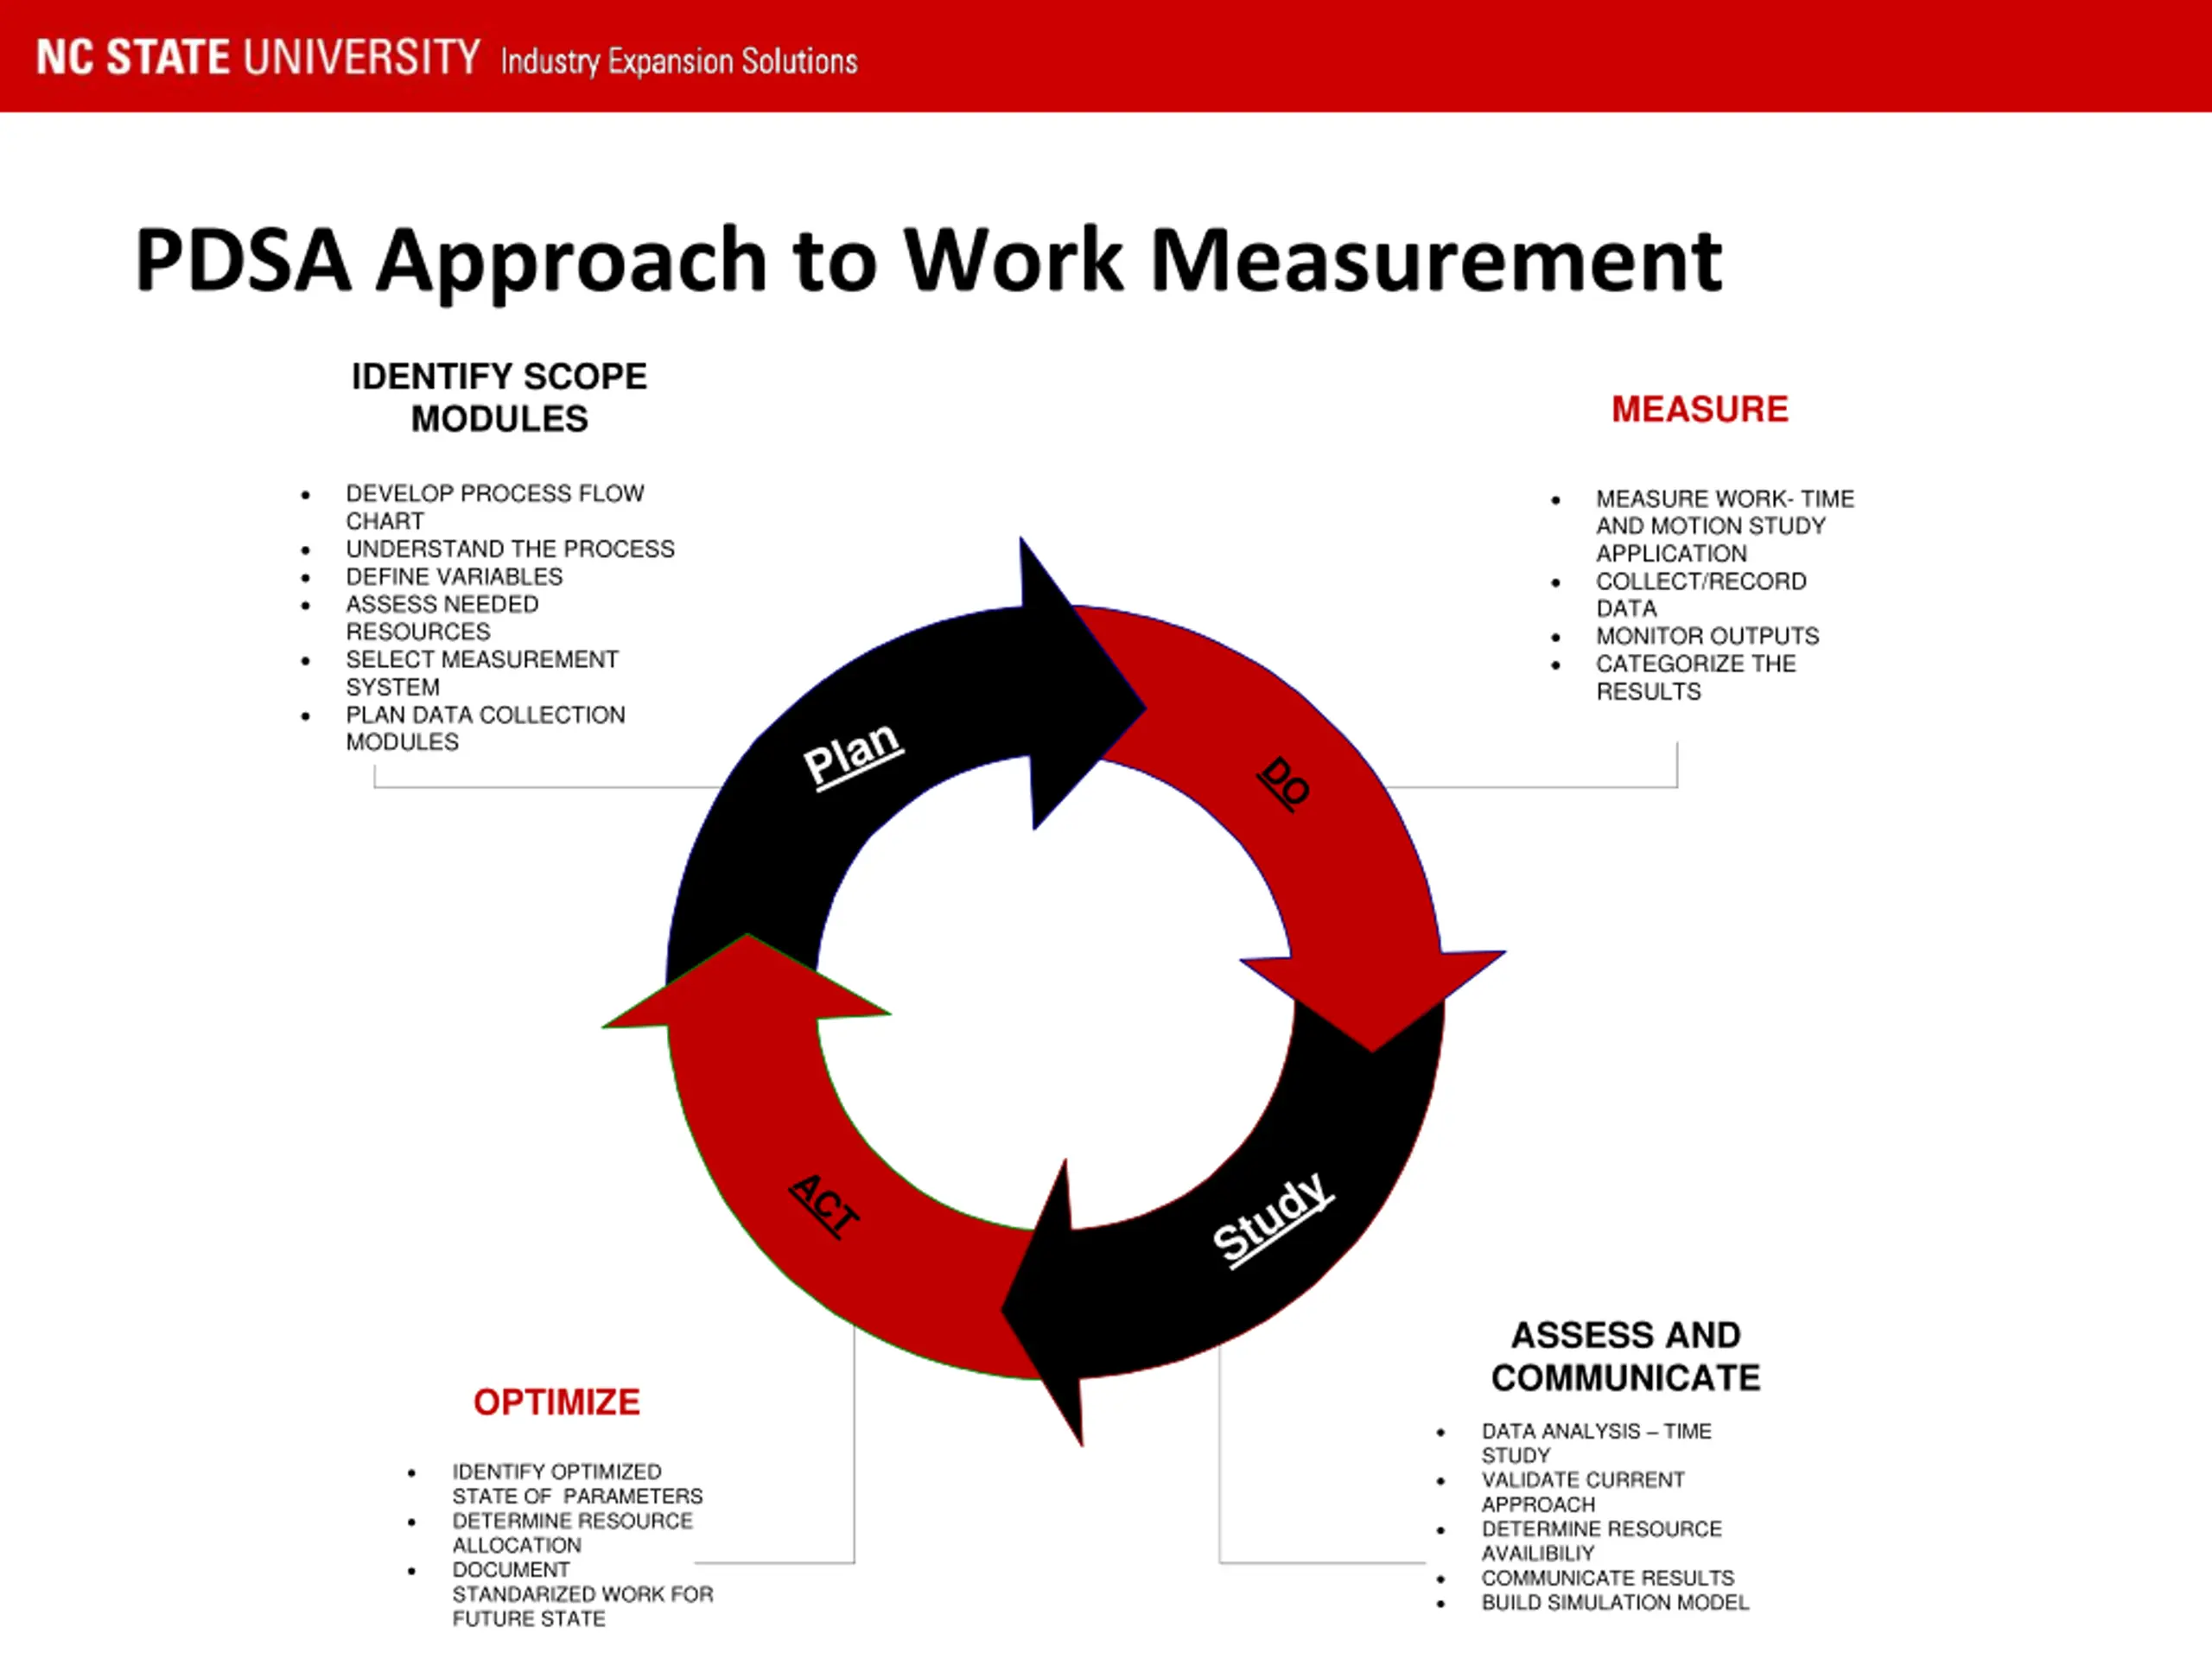
Task: Select the PDSA Approach to Work Measurement title
Action: tap(928, 260)
